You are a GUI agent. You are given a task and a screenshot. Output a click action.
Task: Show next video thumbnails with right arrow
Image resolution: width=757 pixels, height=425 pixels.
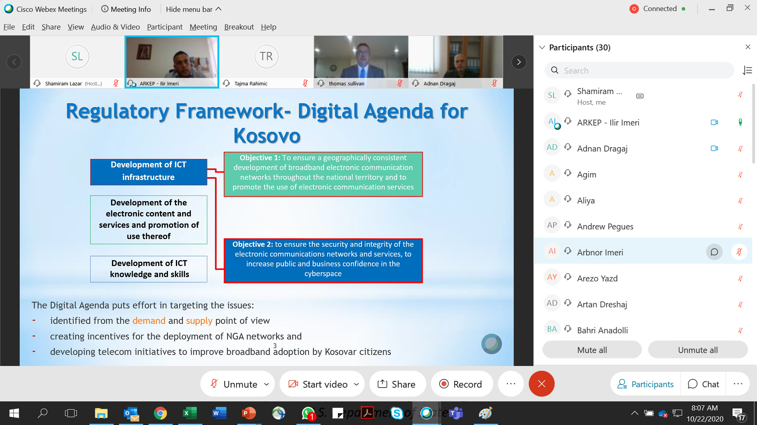519,62
